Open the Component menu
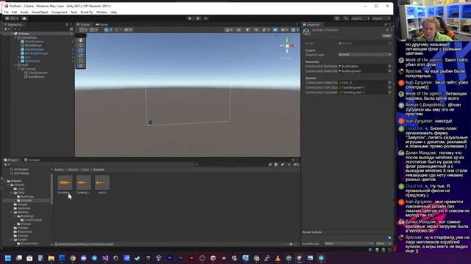Image resolution: width=471 pixels, height=264 pixels. tap(59, 12)
